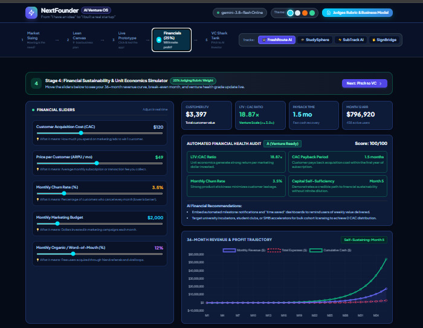Adjust Monthly Organic Word-of-Mouth slider
This screenshot has width=423, height=328.
(x=100, y=254)
